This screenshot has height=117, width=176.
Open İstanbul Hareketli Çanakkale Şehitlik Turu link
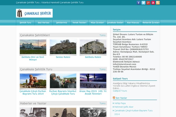tap(63, 2)
